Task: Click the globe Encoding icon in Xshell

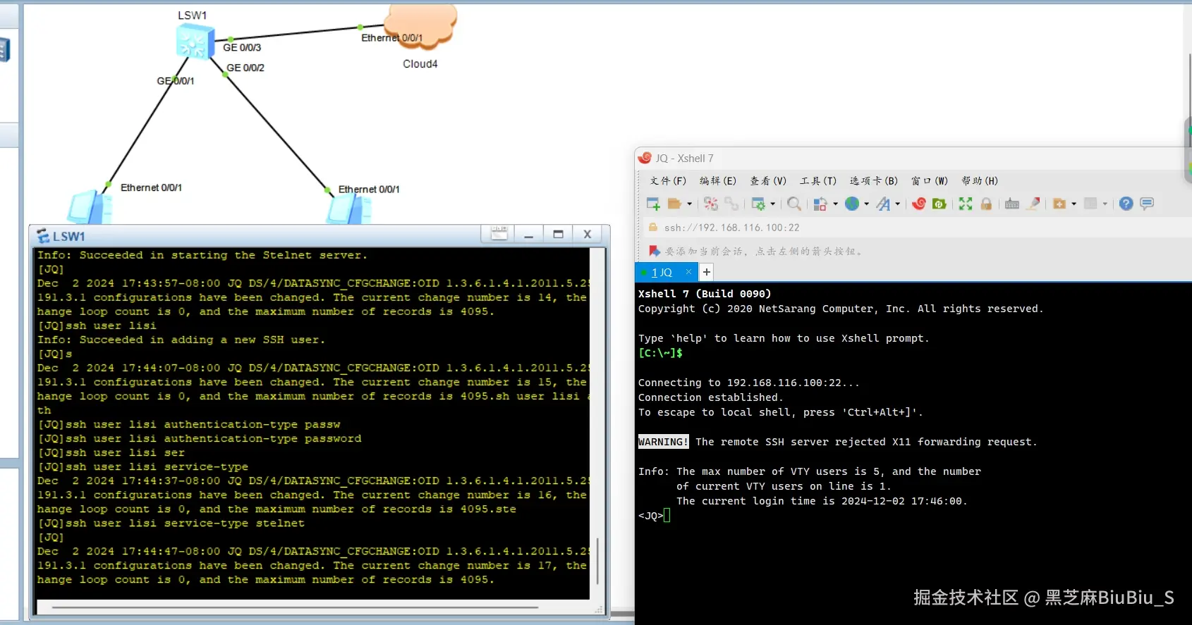Action: tap(852, 204)
